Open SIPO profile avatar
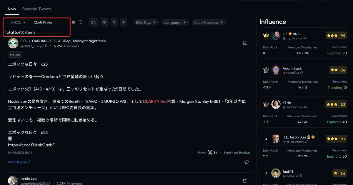This screenshot has height=185, width=353. click(13, 44)
